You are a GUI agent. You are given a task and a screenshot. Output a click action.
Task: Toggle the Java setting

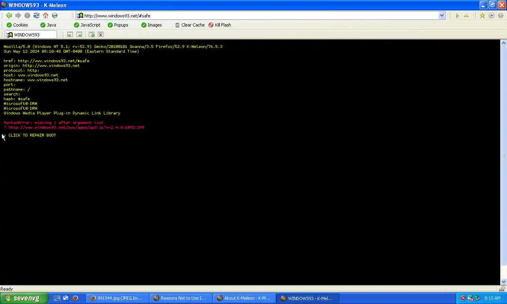[x=48, y=25]
